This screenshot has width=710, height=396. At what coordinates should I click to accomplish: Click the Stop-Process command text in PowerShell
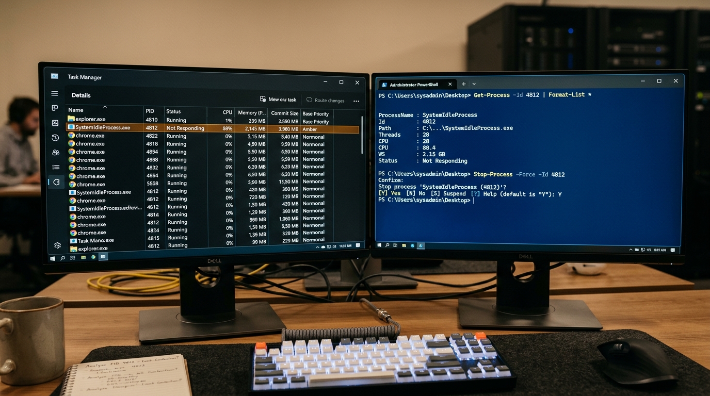tap(493, 174)
